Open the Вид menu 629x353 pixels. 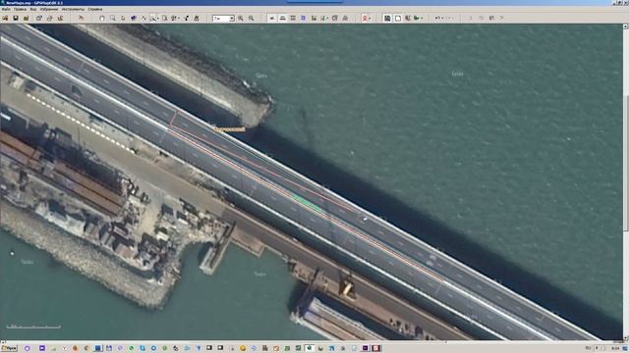(x=33, y=9)
